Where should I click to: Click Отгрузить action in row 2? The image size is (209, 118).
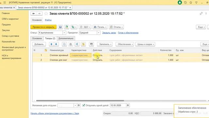(98, 60)
